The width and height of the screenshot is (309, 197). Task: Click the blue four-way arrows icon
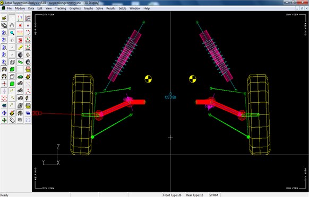point(4,113)
